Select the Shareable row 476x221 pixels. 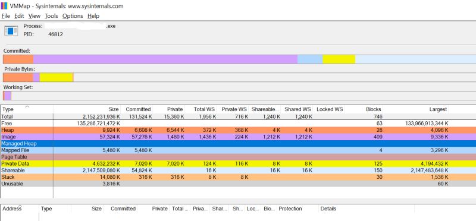tap(238, 171)
